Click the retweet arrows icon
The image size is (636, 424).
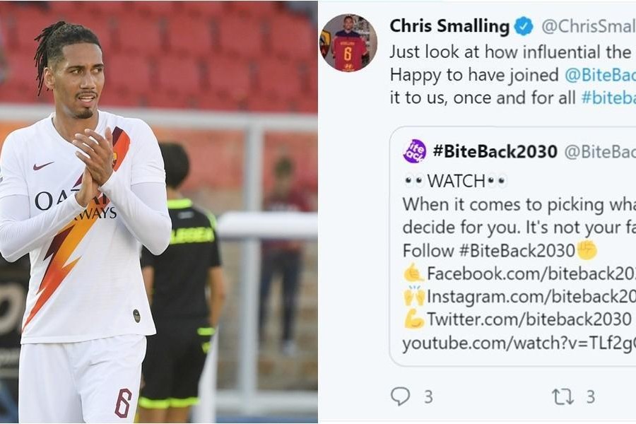[x=563, y=396]
